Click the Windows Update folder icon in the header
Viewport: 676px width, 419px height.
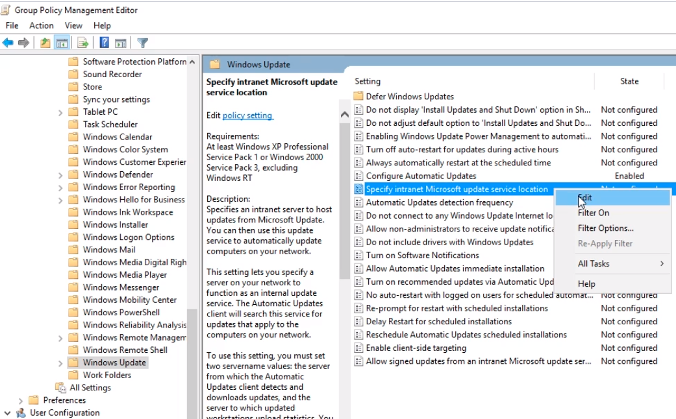pos(215,64)
